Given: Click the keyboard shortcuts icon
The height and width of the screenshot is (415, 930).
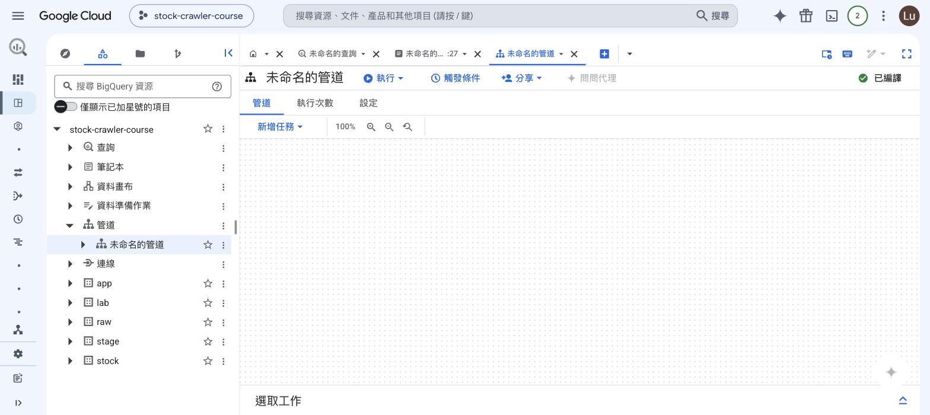Looking at the screenshot, I should tap(847, 54).
